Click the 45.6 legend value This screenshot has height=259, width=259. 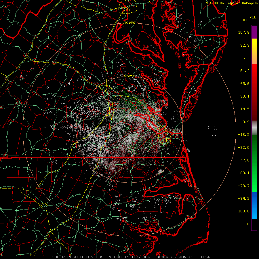pos(245,83)
